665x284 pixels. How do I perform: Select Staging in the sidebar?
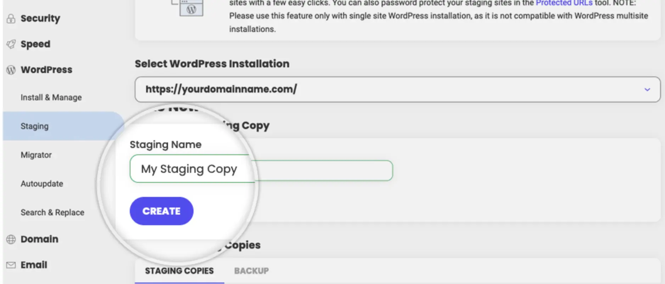point(34,126)
